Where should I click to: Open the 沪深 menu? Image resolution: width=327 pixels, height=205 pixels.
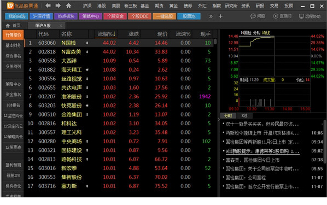click(x=87, y=5)
